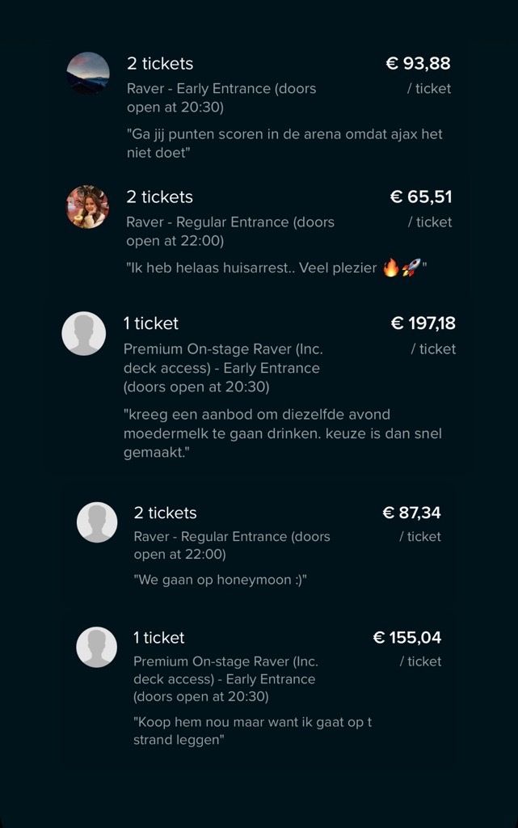Click the seller note about Ajax scoring in the arena
Screen dimensions: 518x828
[284, 143]
